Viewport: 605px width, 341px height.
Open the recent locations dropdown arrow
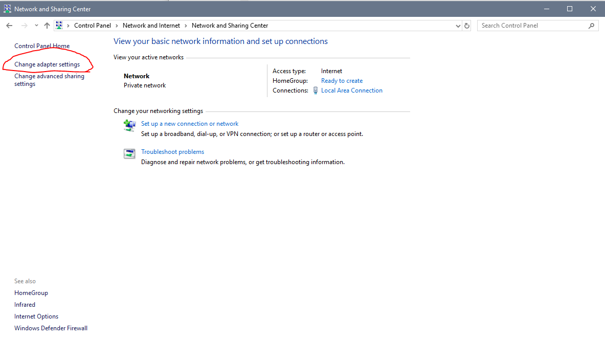point(36,26)
